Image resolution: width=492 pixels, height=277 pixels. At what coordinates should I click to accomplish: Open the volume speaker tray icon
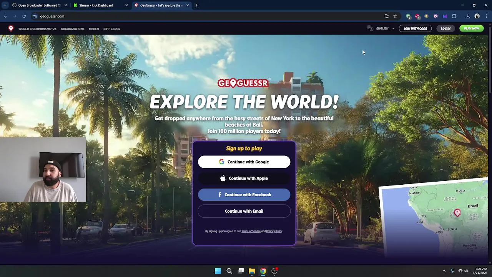point(466,271)
